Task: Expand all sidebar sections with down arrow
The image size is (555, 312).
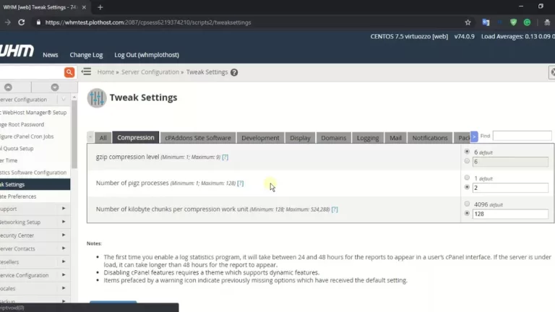Action: (54, 87)
